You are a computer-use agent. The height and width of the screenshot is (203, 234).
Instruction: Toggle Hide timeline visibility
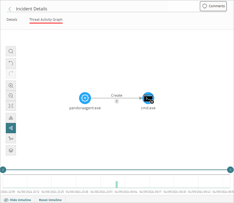point(18,200)
